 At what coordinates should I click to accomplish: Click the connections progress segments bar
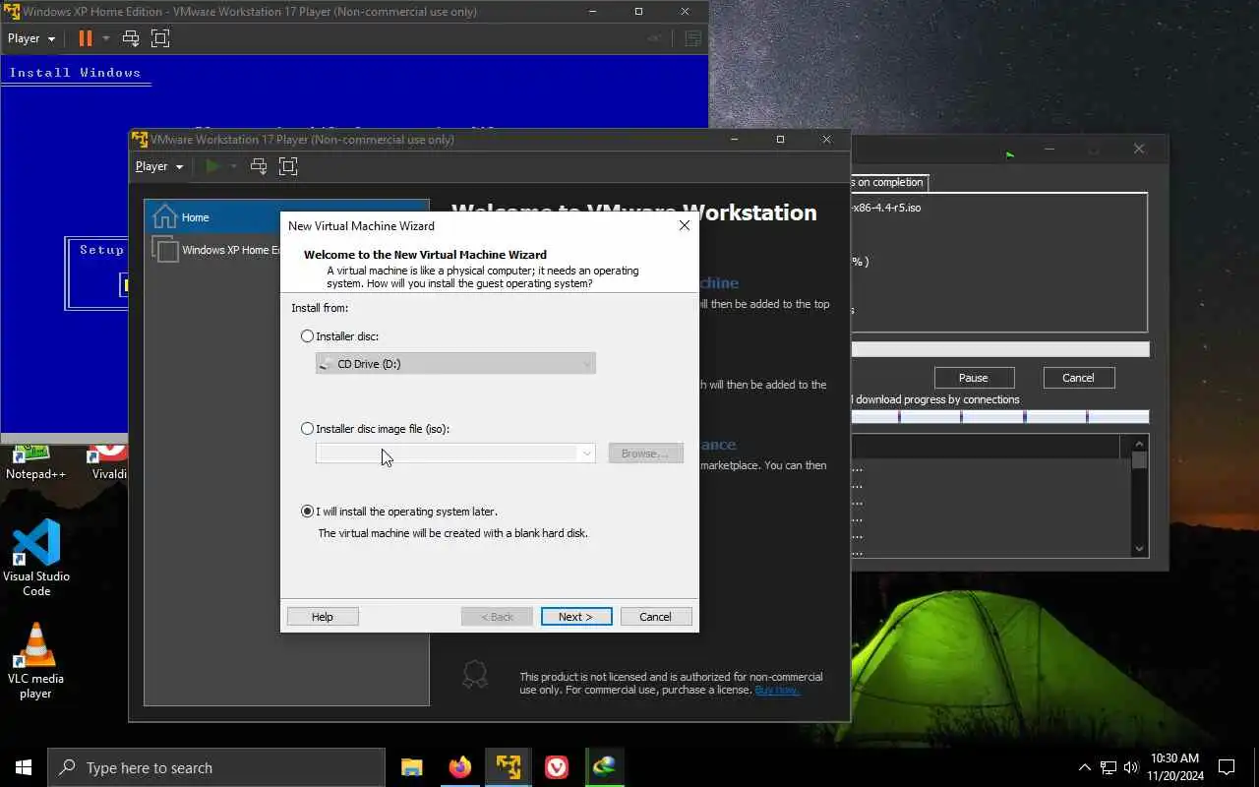(x=999, y=417)
